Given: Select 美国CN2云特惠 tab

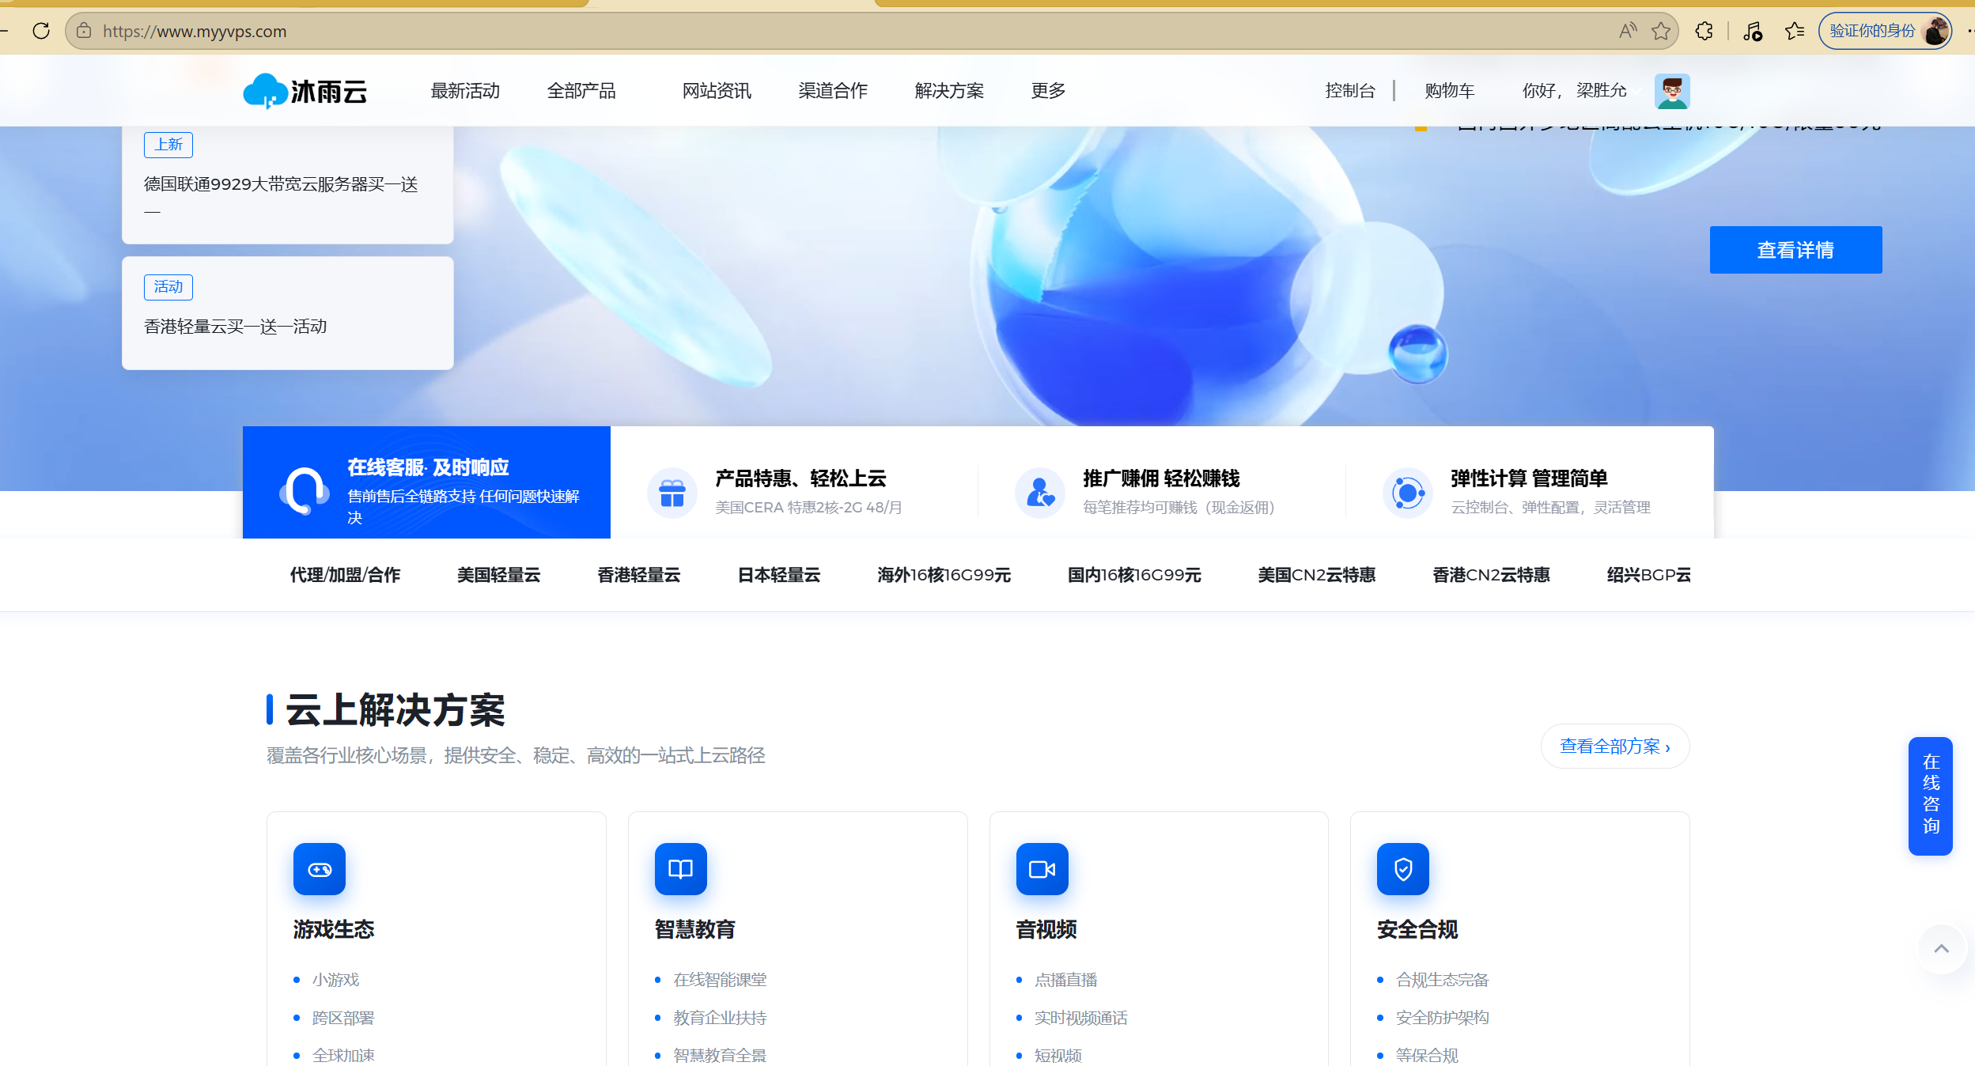Looking at the screenshot, I should 1317,575.
